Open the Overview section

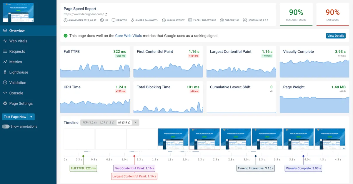click(28, 31)
